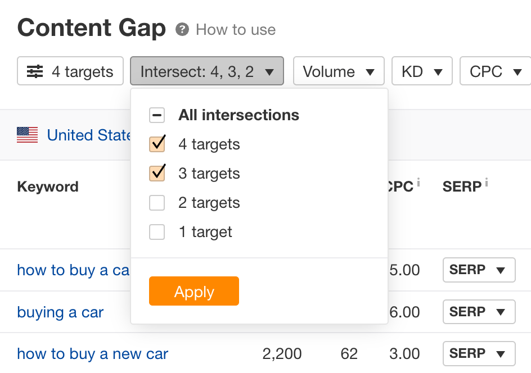Open the "How to use" link
This screenshot has height=373, width=531.
tap(235, 30)
